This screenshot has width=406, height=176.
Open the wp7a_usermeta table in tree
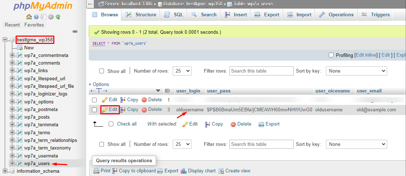click(41, 156)
